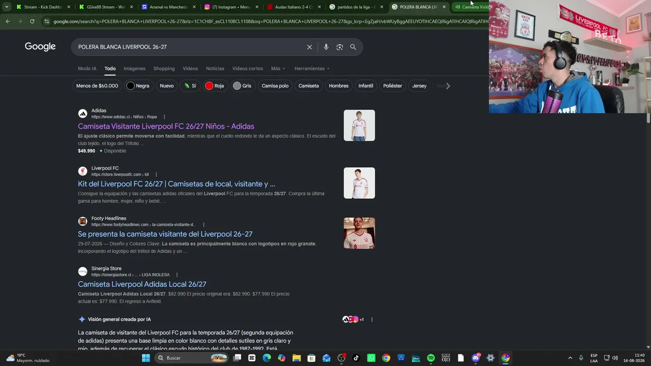Submit search with the magnifier icon

(x=353, y=47)
